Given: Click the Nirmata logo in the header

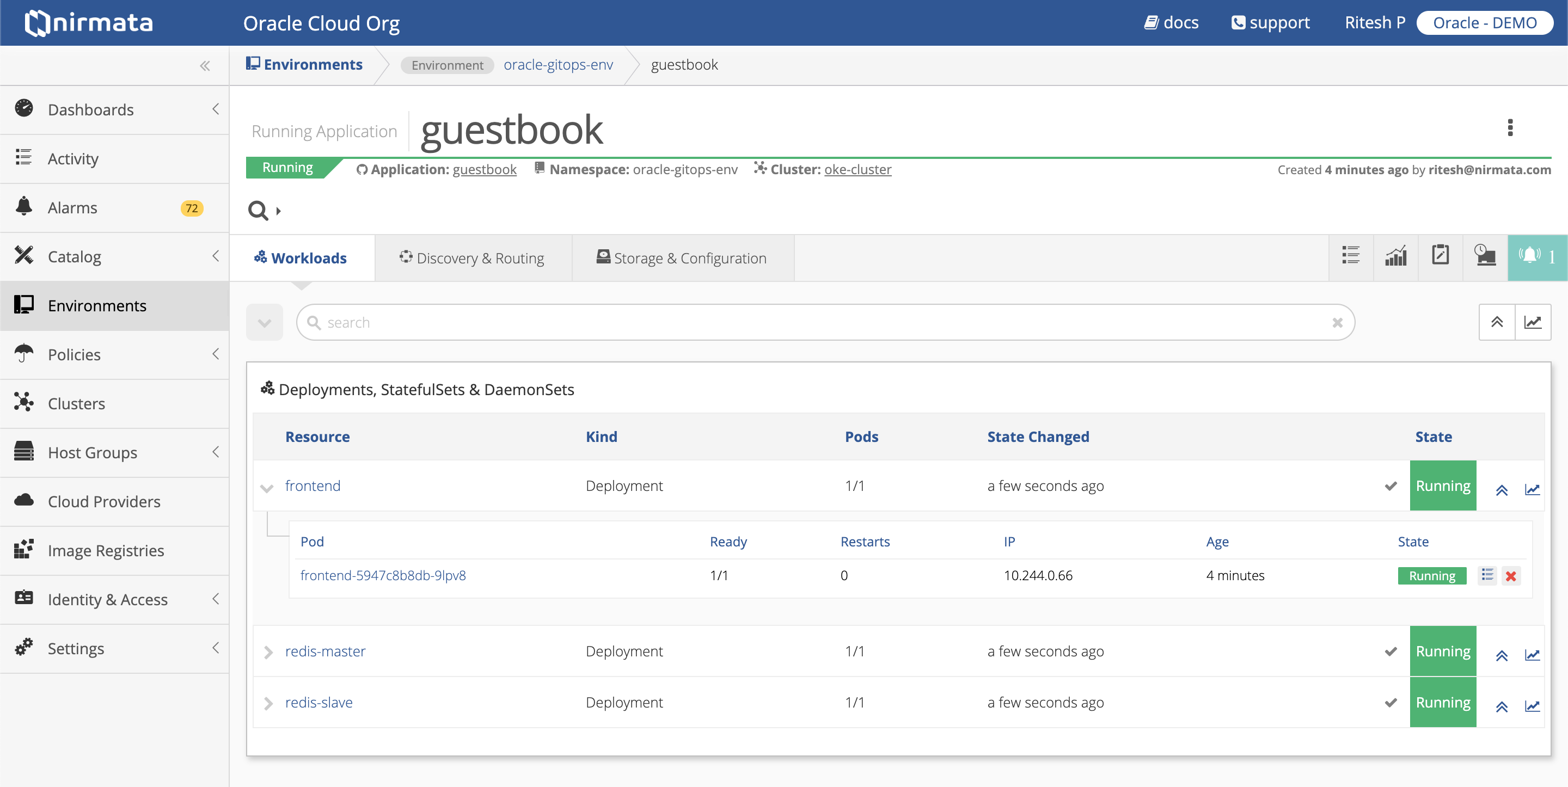Looking at the screenshot, I should pos(88,22).
